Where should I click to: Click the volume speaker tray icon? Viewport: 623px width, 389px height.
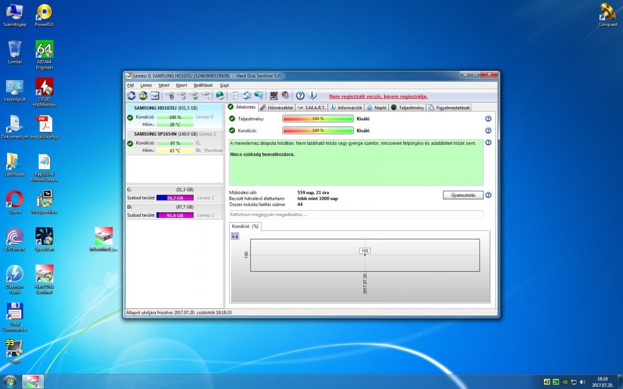coord(582,382)
